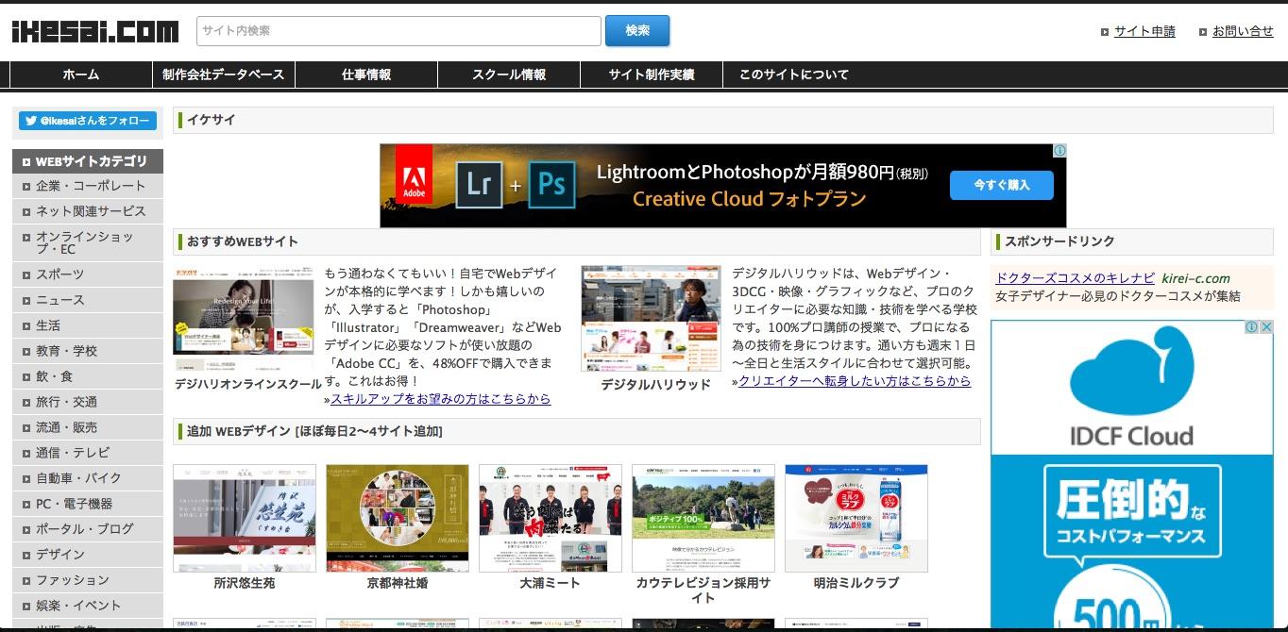Open the デジハリオンラインスクール thumbnail
Image resolution: width=1288 pixels, height=632 pixels.
pos(244,319)
